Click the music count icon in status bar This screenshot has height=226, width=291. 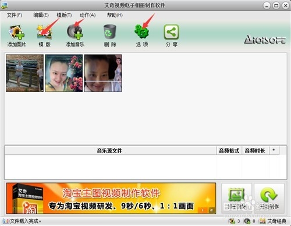247,221
